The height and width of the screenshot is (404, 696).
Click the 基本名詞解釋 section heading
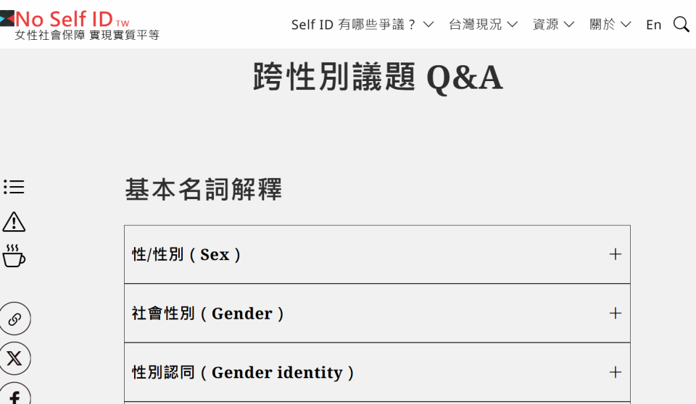204,190
